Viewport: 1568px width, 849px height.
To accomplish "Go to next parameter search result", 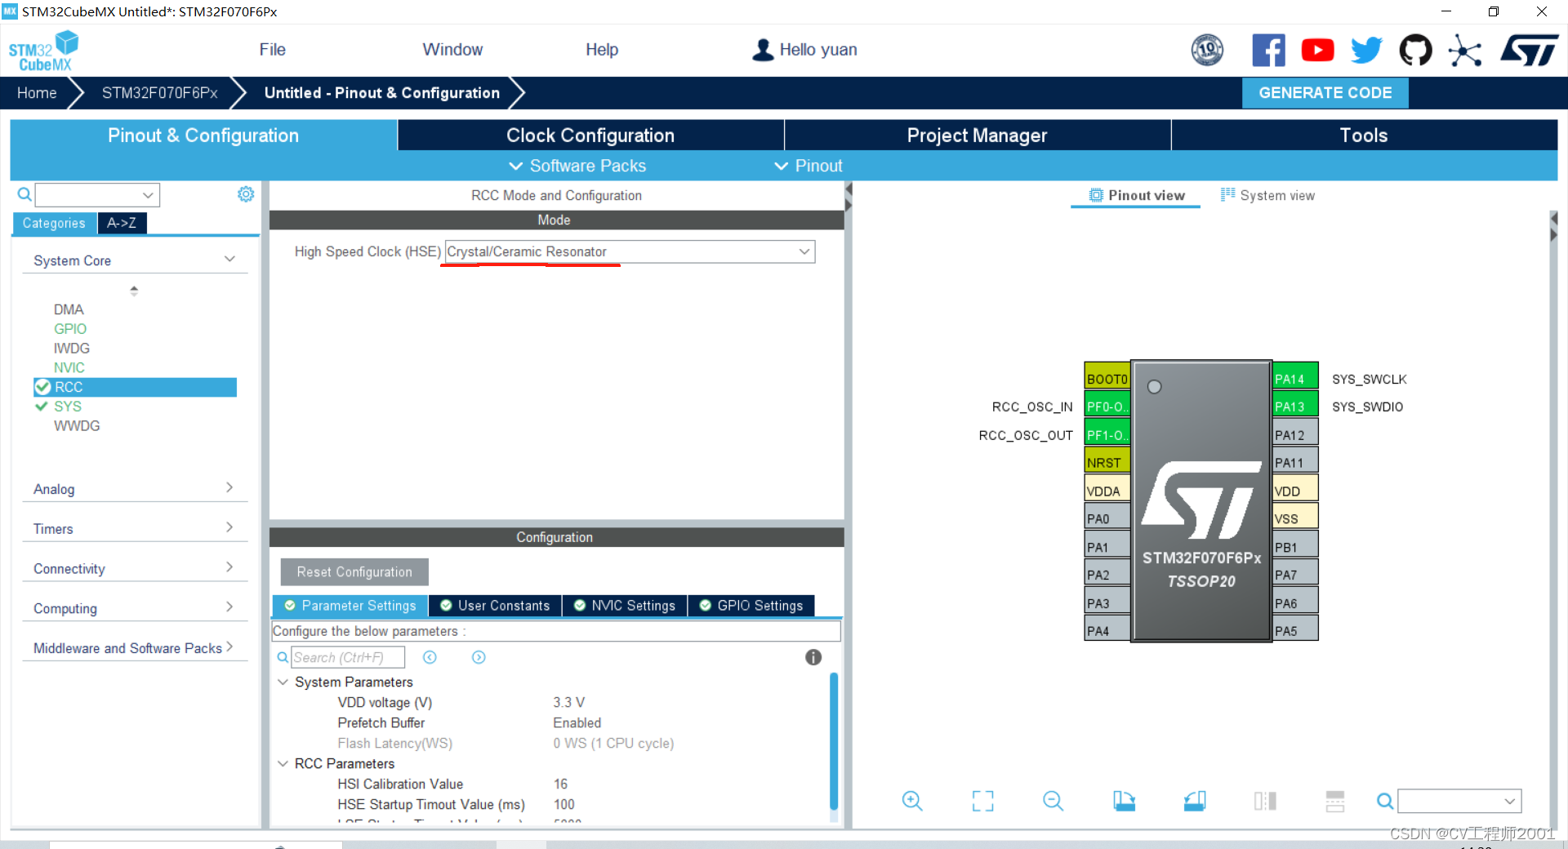I will tap(479, 657).
